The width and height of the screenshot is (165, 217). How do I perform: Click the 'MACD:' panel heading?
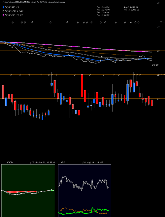click(10, 162)
